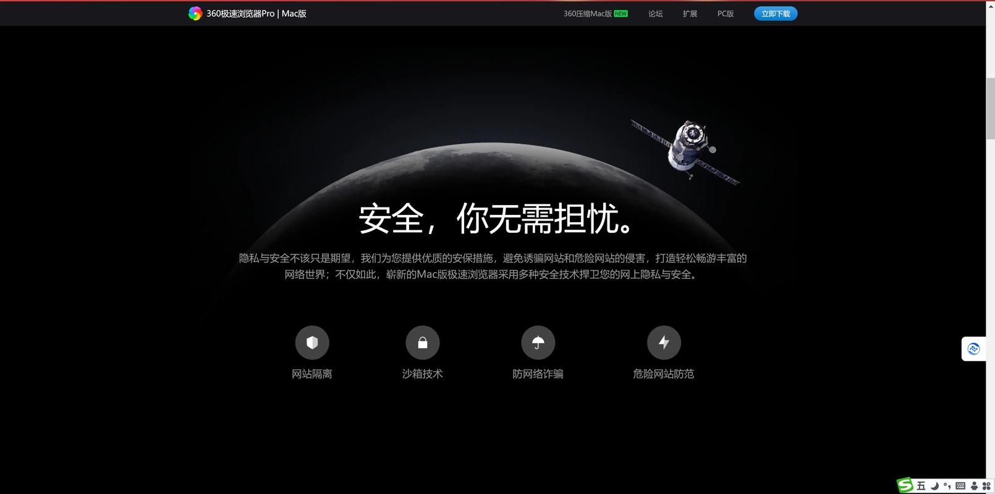995x494 pixels.
Task: Select the 网站隔离 label
Action: pyautogui.click(x=312, y=374)
